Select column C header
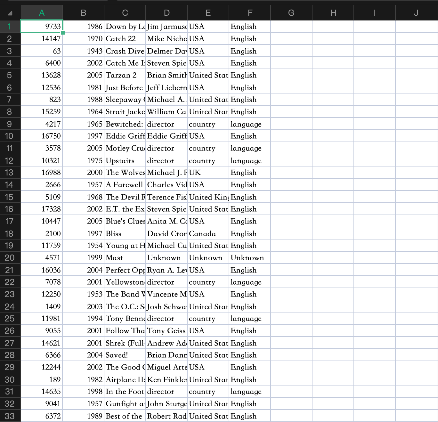 click(125, 13)
